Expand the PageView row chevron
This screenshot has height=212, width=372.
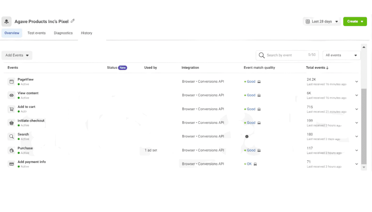357,82
